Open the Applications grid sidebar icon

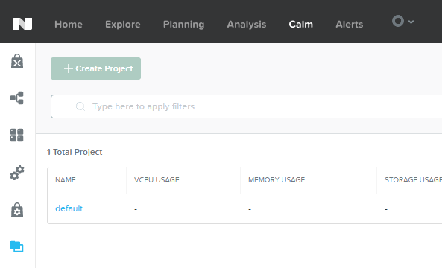click(17, 135)
